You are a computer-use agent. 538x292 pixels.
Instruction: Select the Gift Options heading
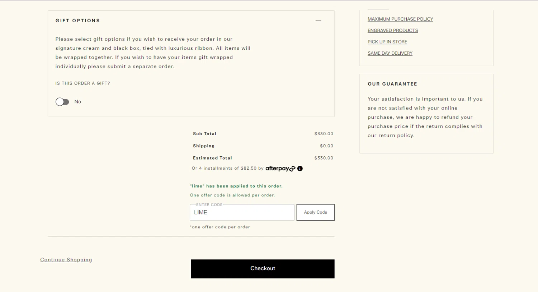point(78,21)
